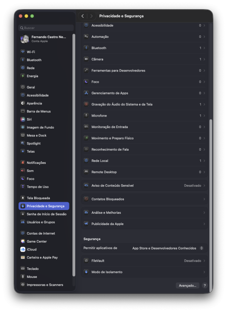Click the iCloud icon in sidebar
Image resolution: width=227 pixels, height=312 pixels.
[23, 249]
